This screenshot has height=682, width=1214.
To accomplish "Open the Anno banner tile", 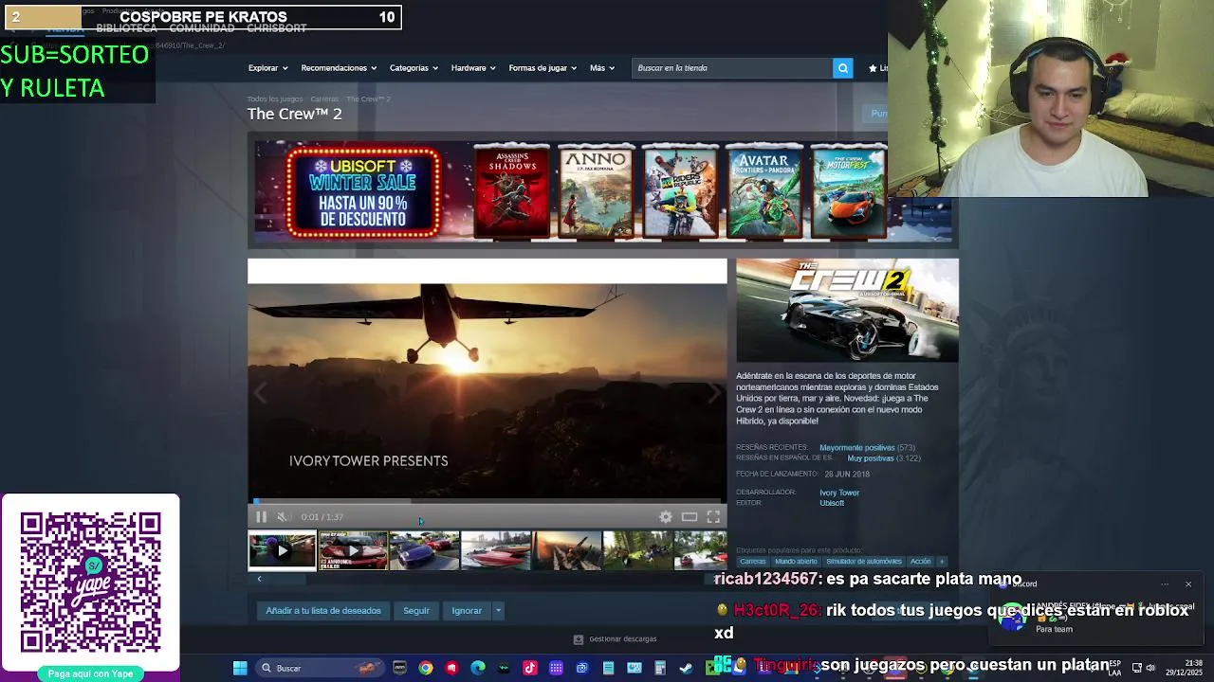I will coord(596,190).
